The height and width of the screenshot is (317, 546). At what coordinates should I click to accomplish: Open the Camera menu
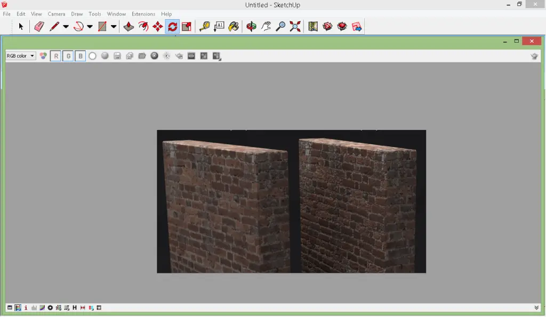(58, 14)
